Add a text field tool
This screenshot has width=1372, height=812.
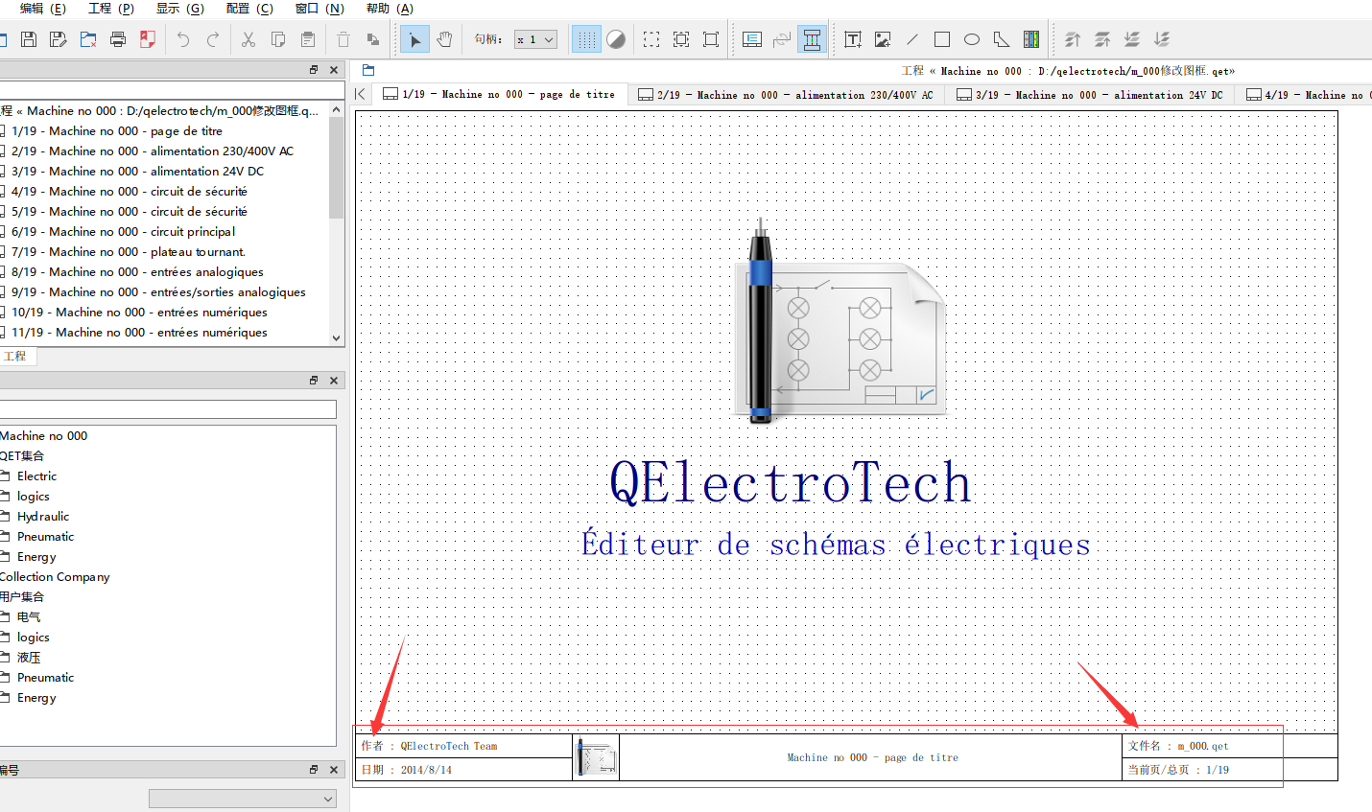853,39
